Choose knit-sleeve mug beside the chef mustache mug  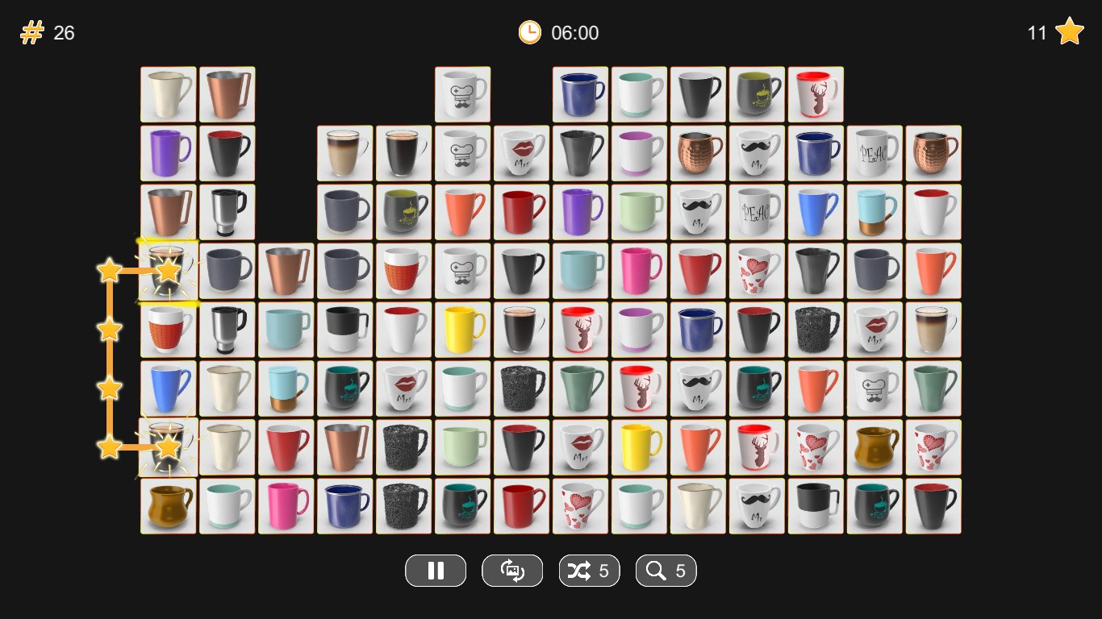[403, 271]
